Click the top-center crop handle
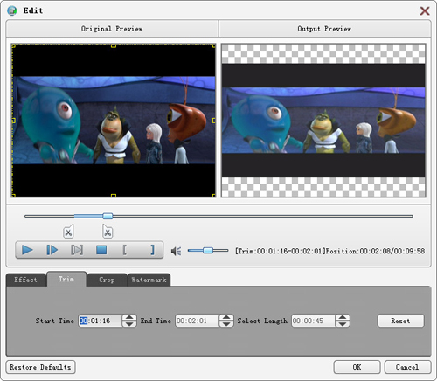Screen dimensions: 437x381 coord(114,45)
